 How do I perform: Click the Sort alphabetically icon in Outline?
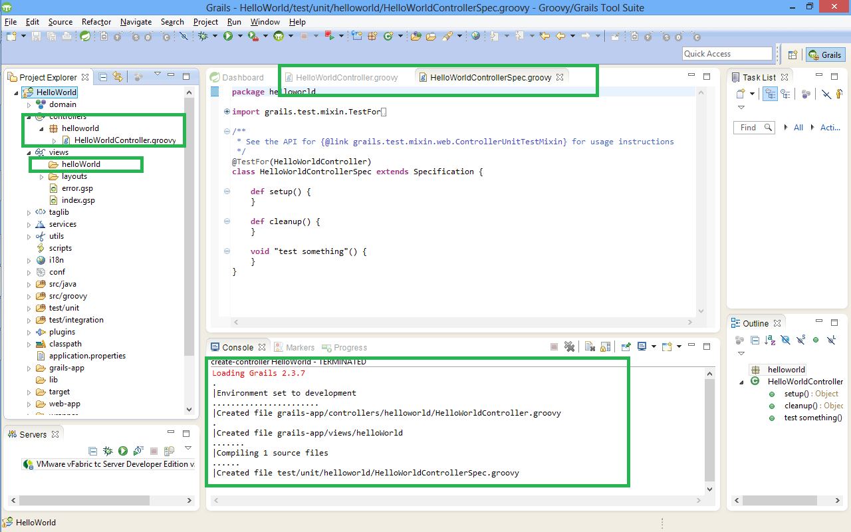(770, 340)
